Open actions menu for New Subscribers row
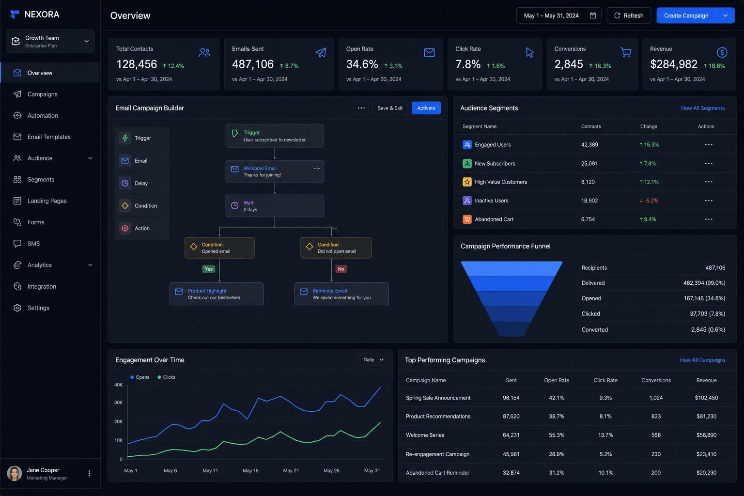Viewport: 744px width, 496px height. tap(709, 164)
